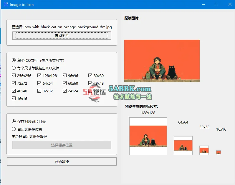The height and width of the screenshot is (185, 235).
Task: Uncheck the 16x16 size checkbox
Action: pyautogui.click(x=14, y=98)
